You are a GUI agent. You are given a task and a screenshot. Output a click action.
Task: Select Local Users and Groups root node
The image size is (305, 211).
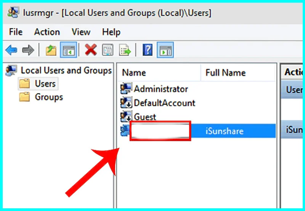click(x=66, y=71)
